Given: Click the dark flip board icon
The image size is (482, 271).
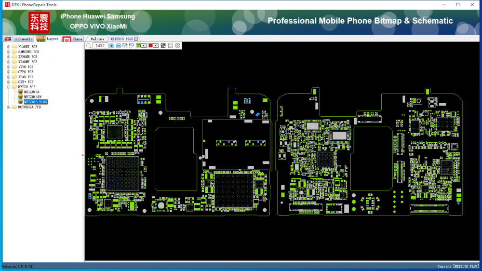Looking at the screenshot, I should [163, 46].
